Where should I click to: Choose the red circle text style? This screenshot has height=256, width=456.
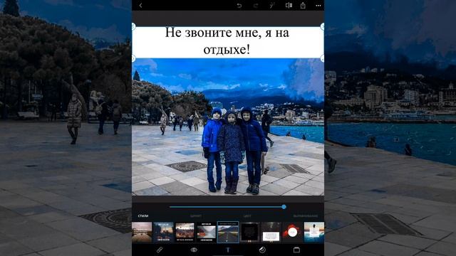click(293, 232)
